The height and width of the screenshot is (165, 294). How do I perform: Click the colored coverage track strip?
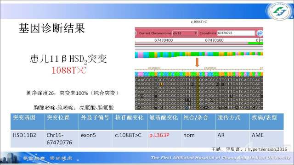pos(199,55)
